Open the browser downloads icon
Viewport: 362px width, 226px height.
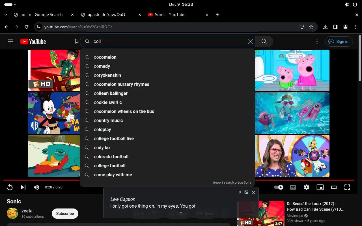(325, 27)
